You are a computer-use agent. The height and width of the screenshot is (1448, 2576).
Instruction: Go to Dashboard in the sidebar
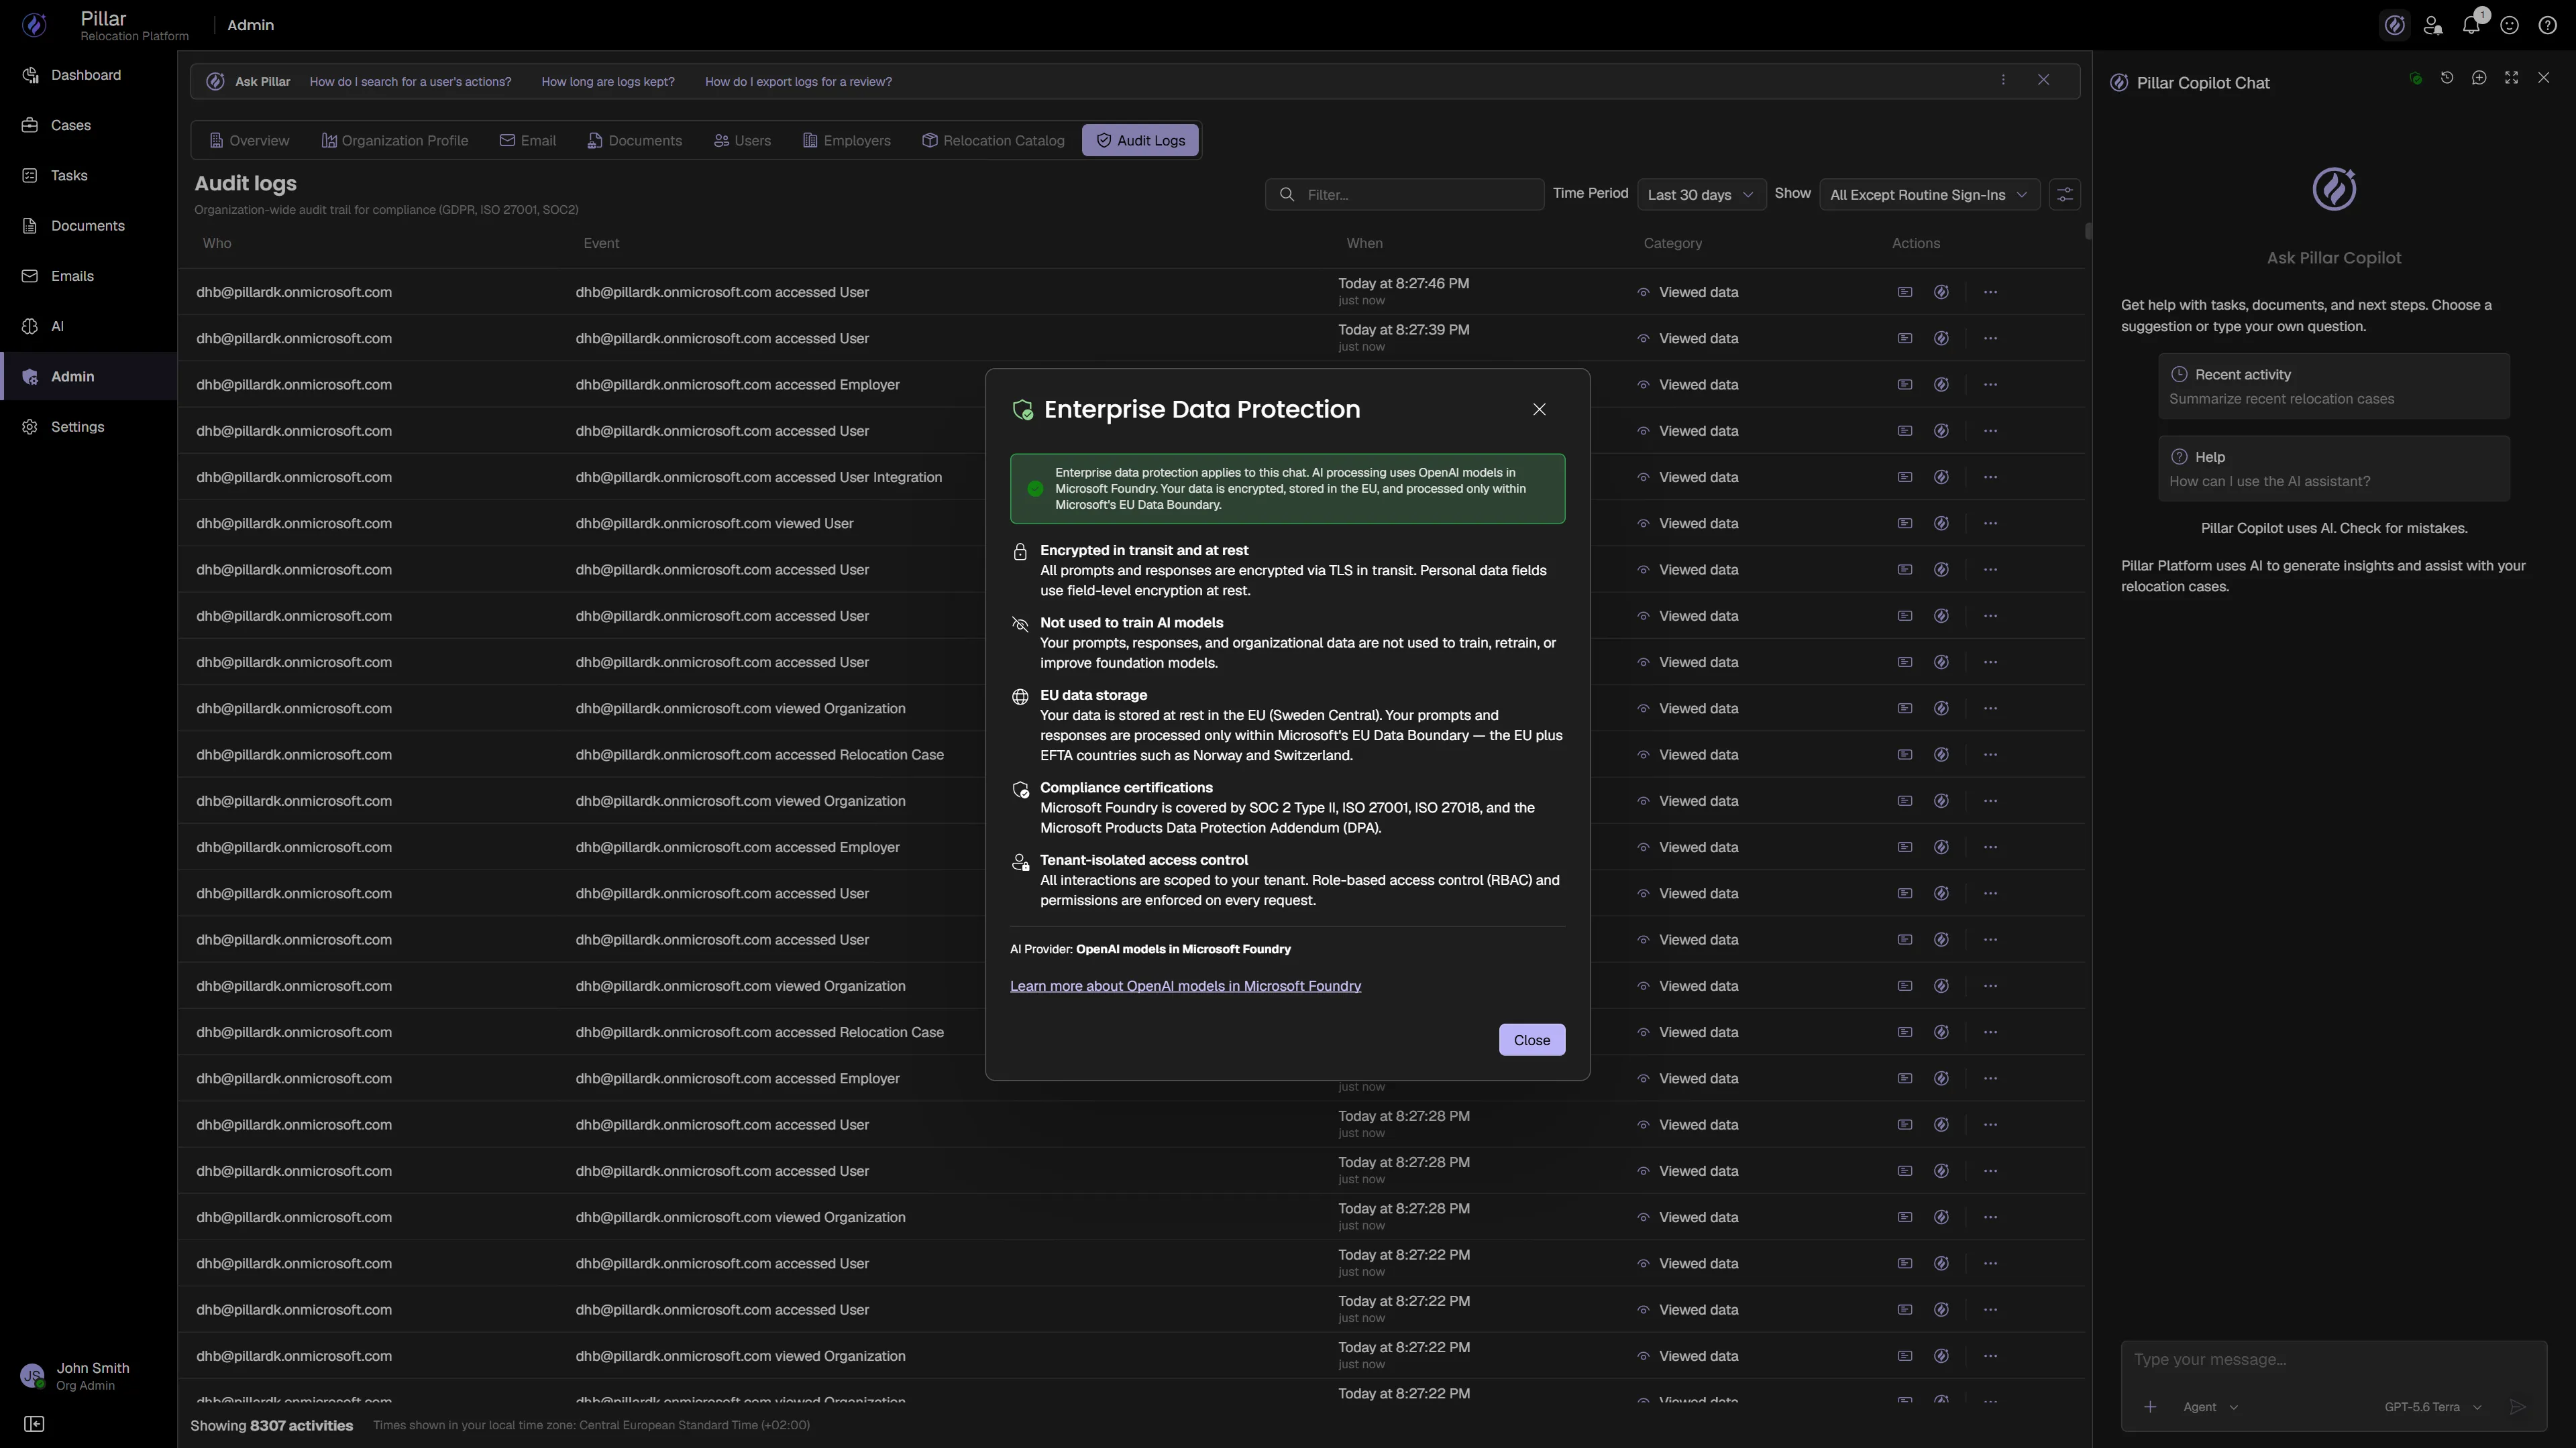[88, 75]
